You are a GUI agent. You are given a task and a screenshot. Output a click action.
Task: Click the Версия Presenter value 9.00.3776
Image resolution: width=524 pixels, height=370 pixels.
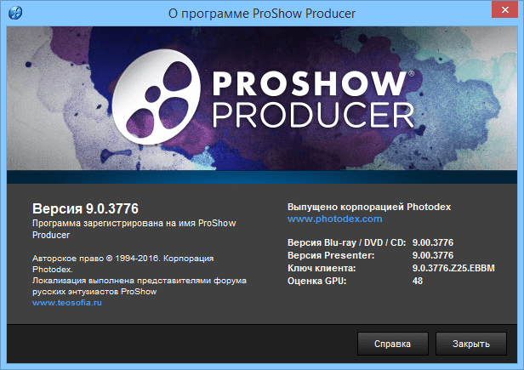point(433,255)
